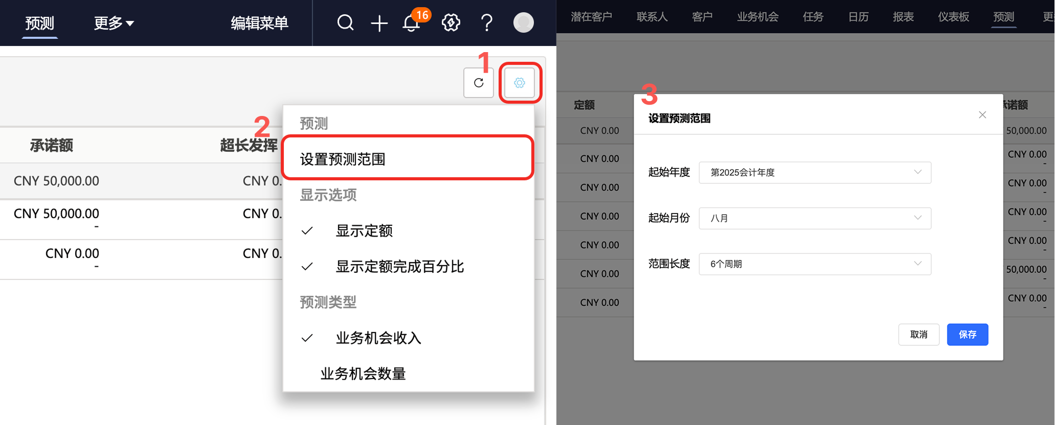Expand the 范围长度 dropdown
Viewport: 1055px width, 425px height.
[x=815, y=264]
